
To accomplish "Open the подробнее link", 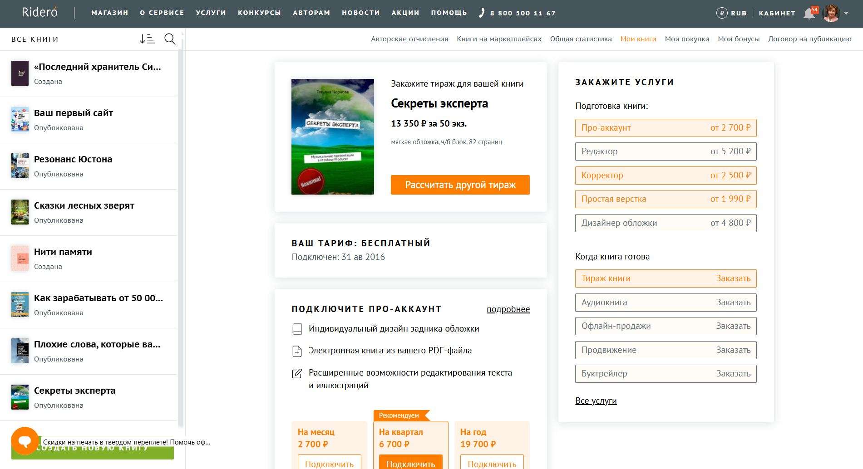I will tap(508, 309).
